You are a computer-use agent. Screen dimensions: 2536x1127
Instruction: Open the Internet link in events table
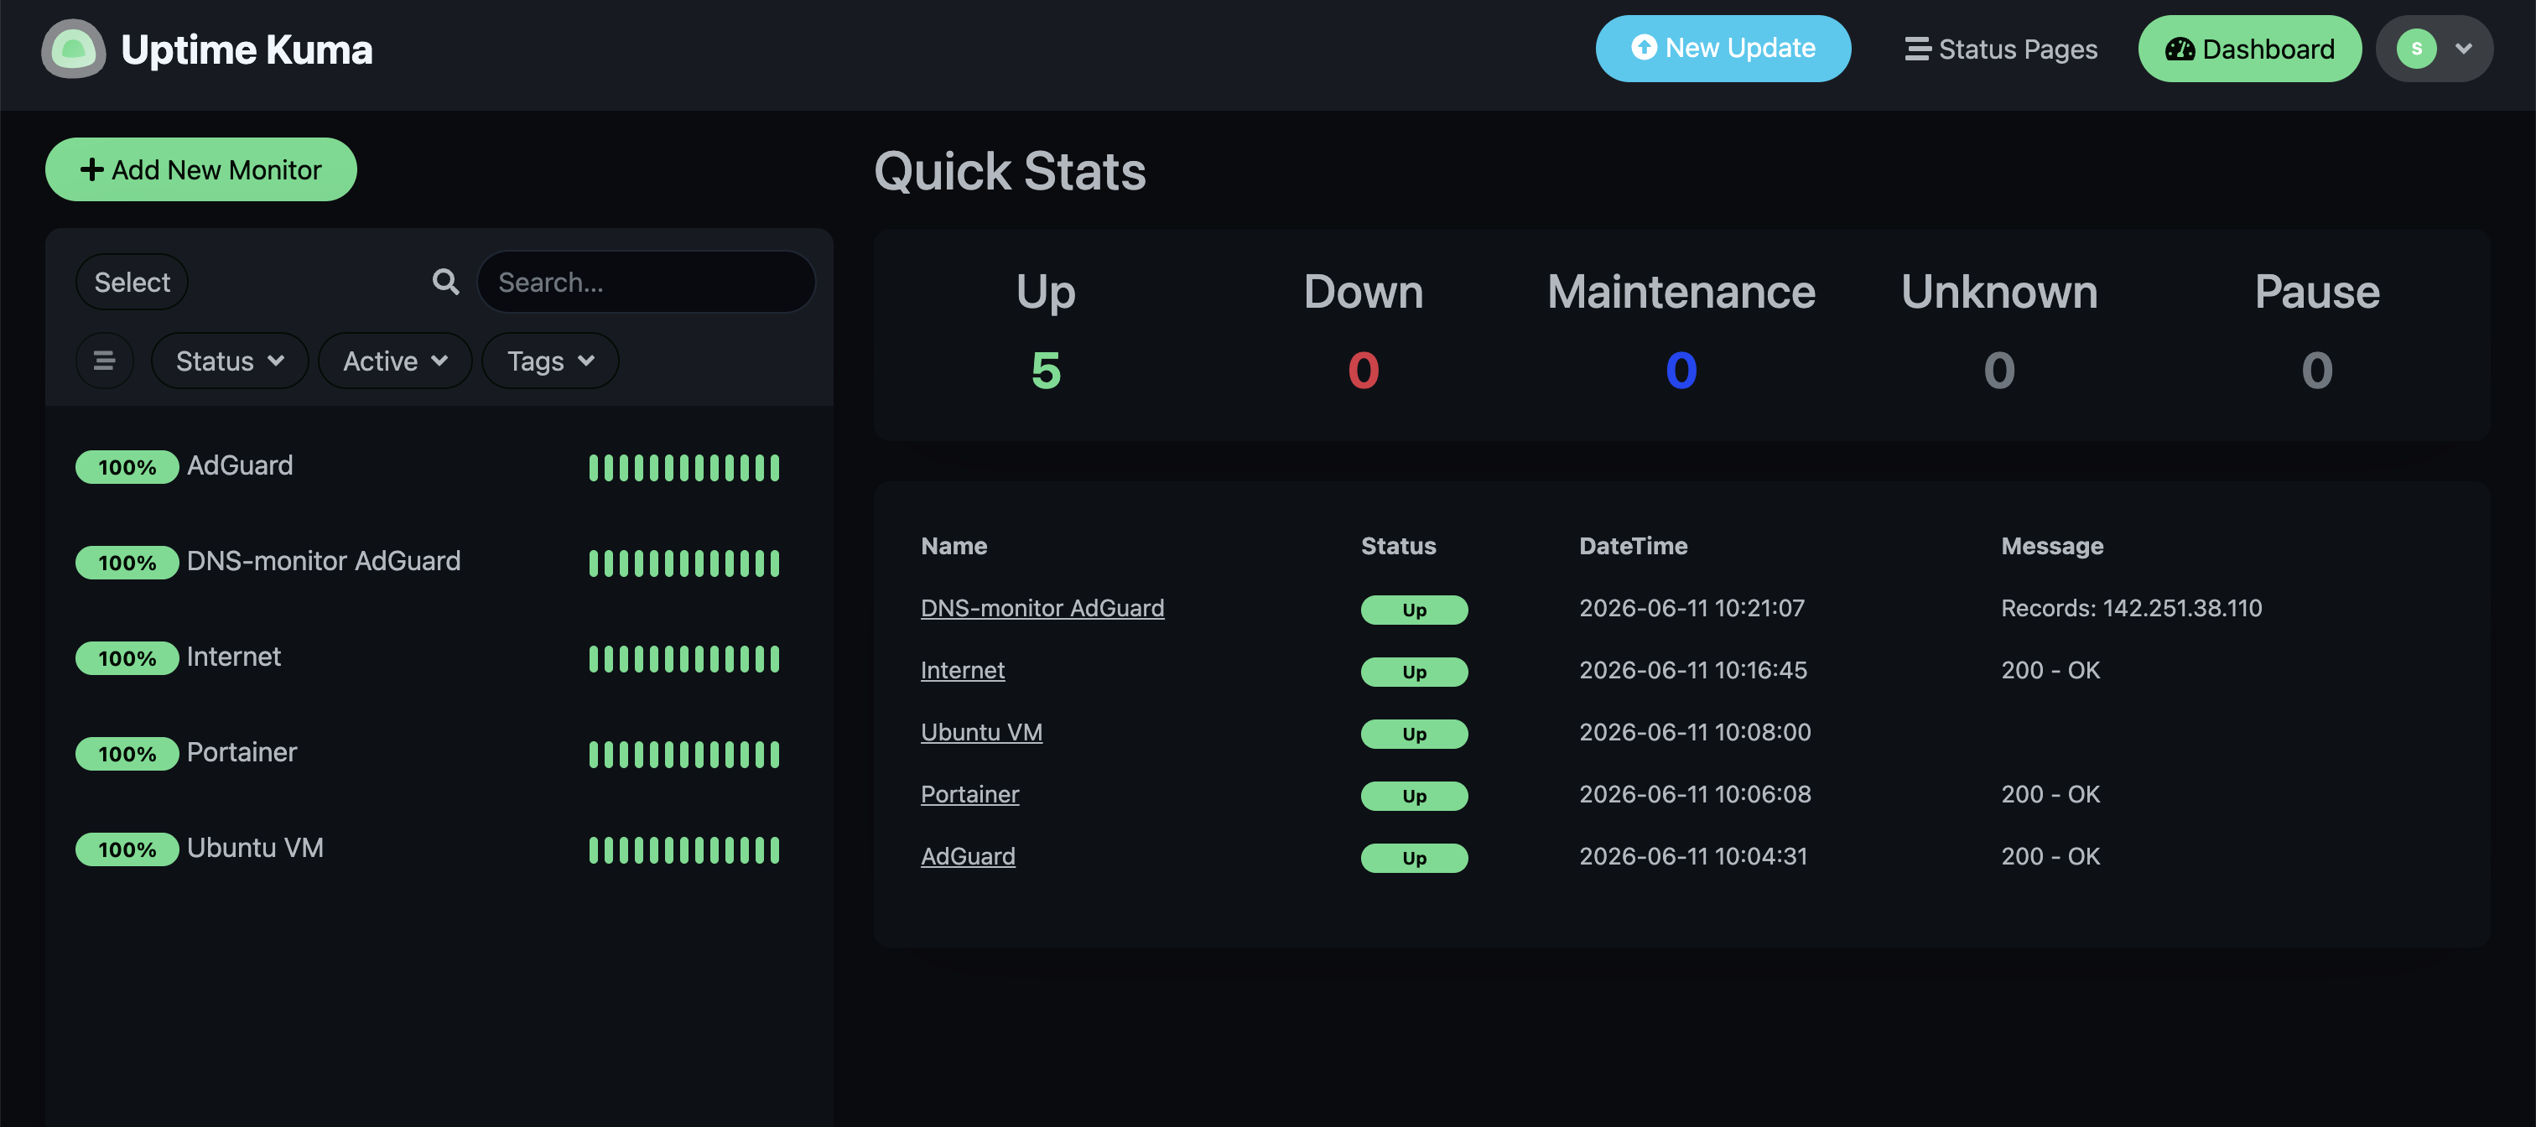tap(962, 669)
